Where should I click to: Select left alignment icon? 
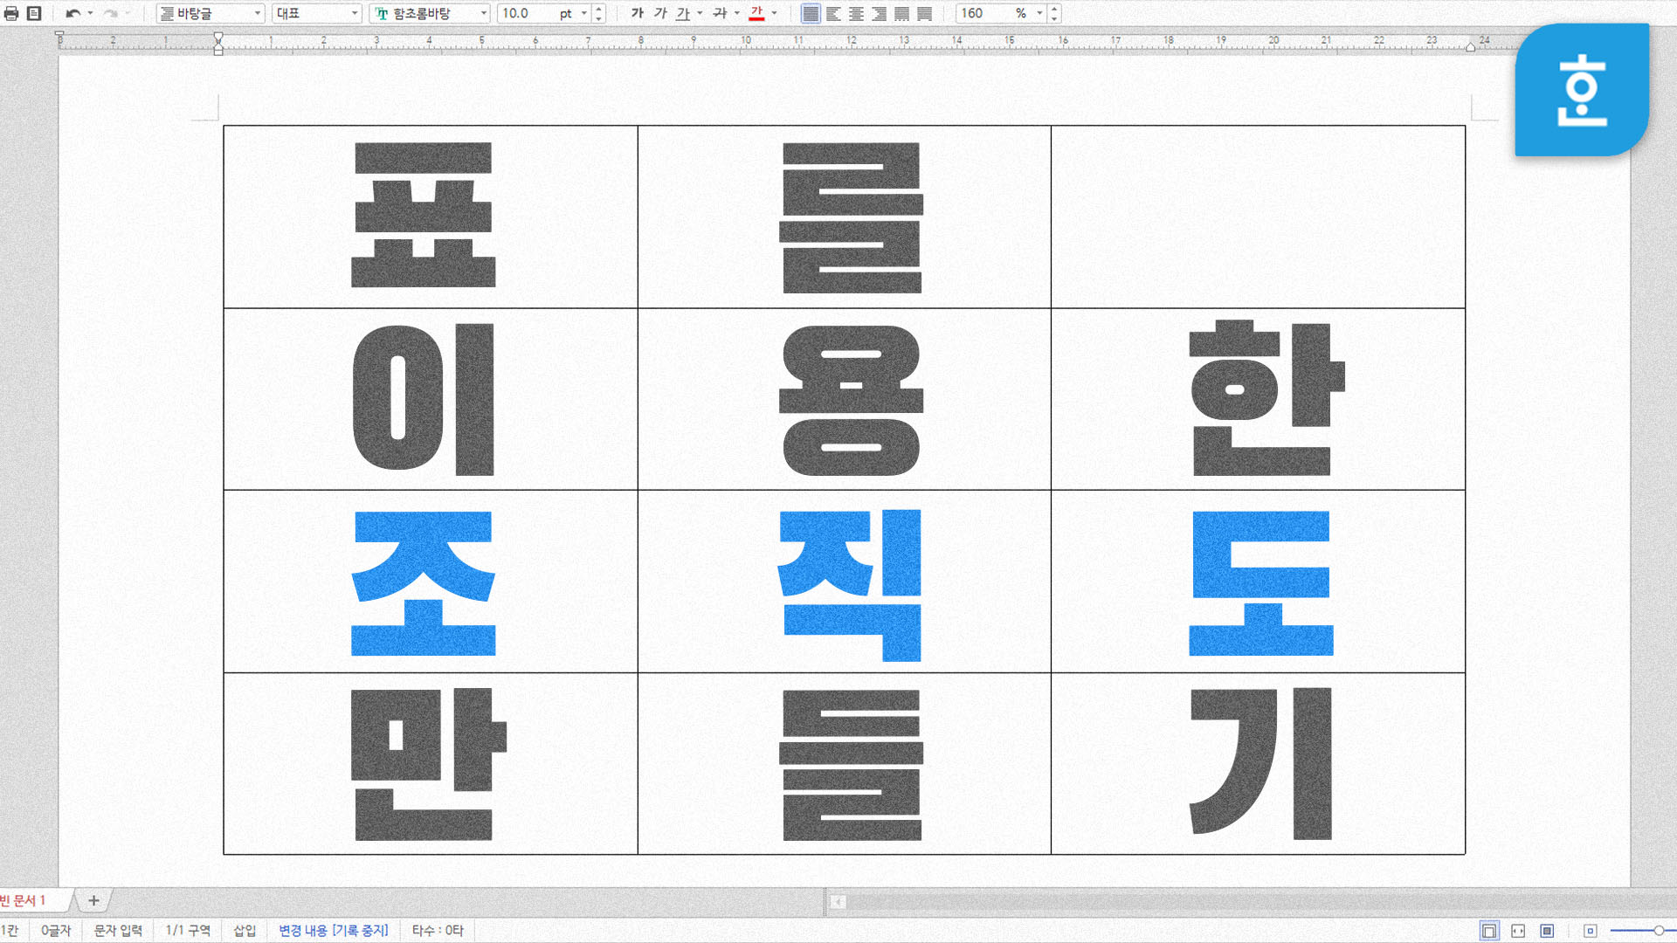point(833,13)
